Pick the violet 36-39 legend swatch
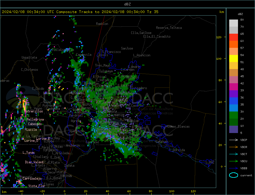 pyautogui.click(x=233, y=94)
